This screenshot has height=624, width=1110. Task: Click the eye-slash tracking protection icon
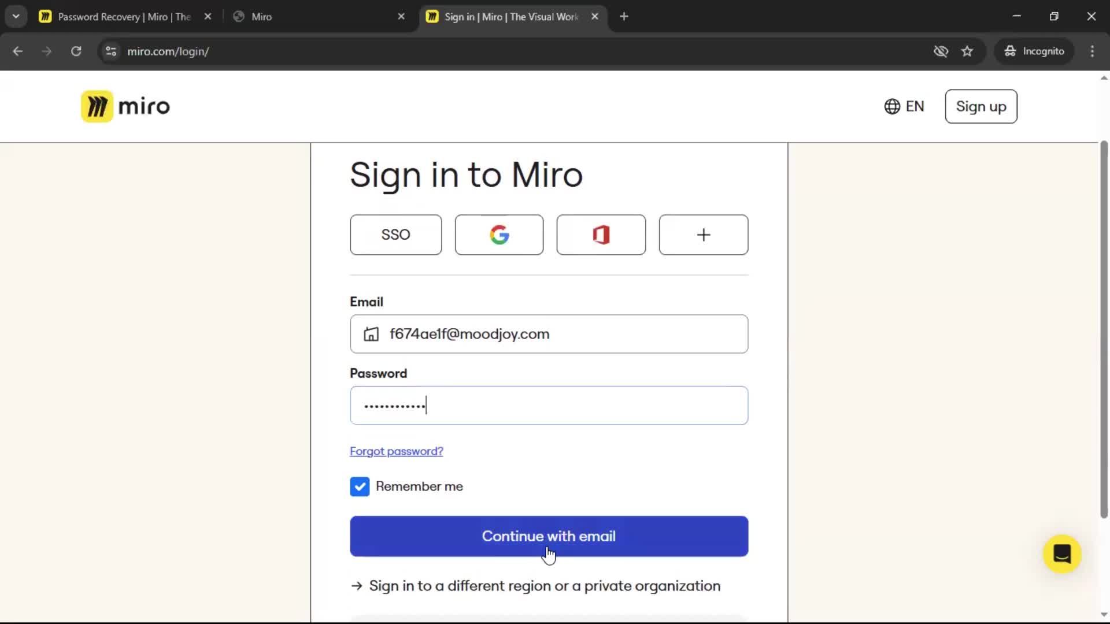(x=941, y=51)
